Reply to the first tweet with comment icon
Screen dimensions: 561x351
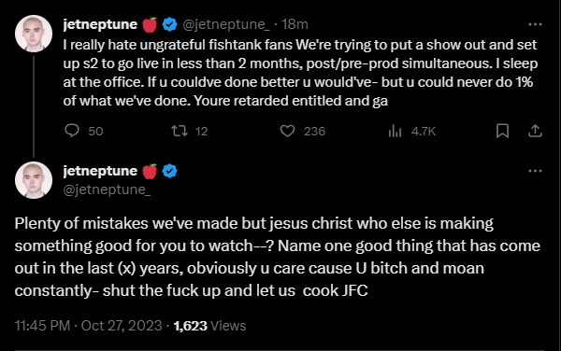pos(72,131)
